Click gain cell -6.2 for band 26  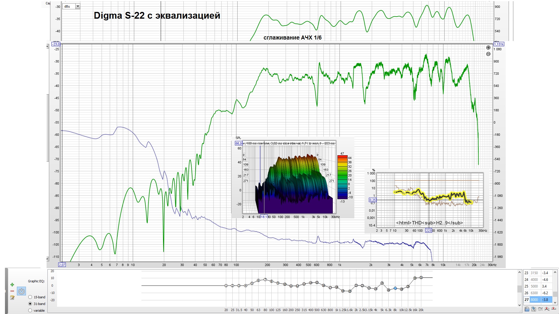545,293
